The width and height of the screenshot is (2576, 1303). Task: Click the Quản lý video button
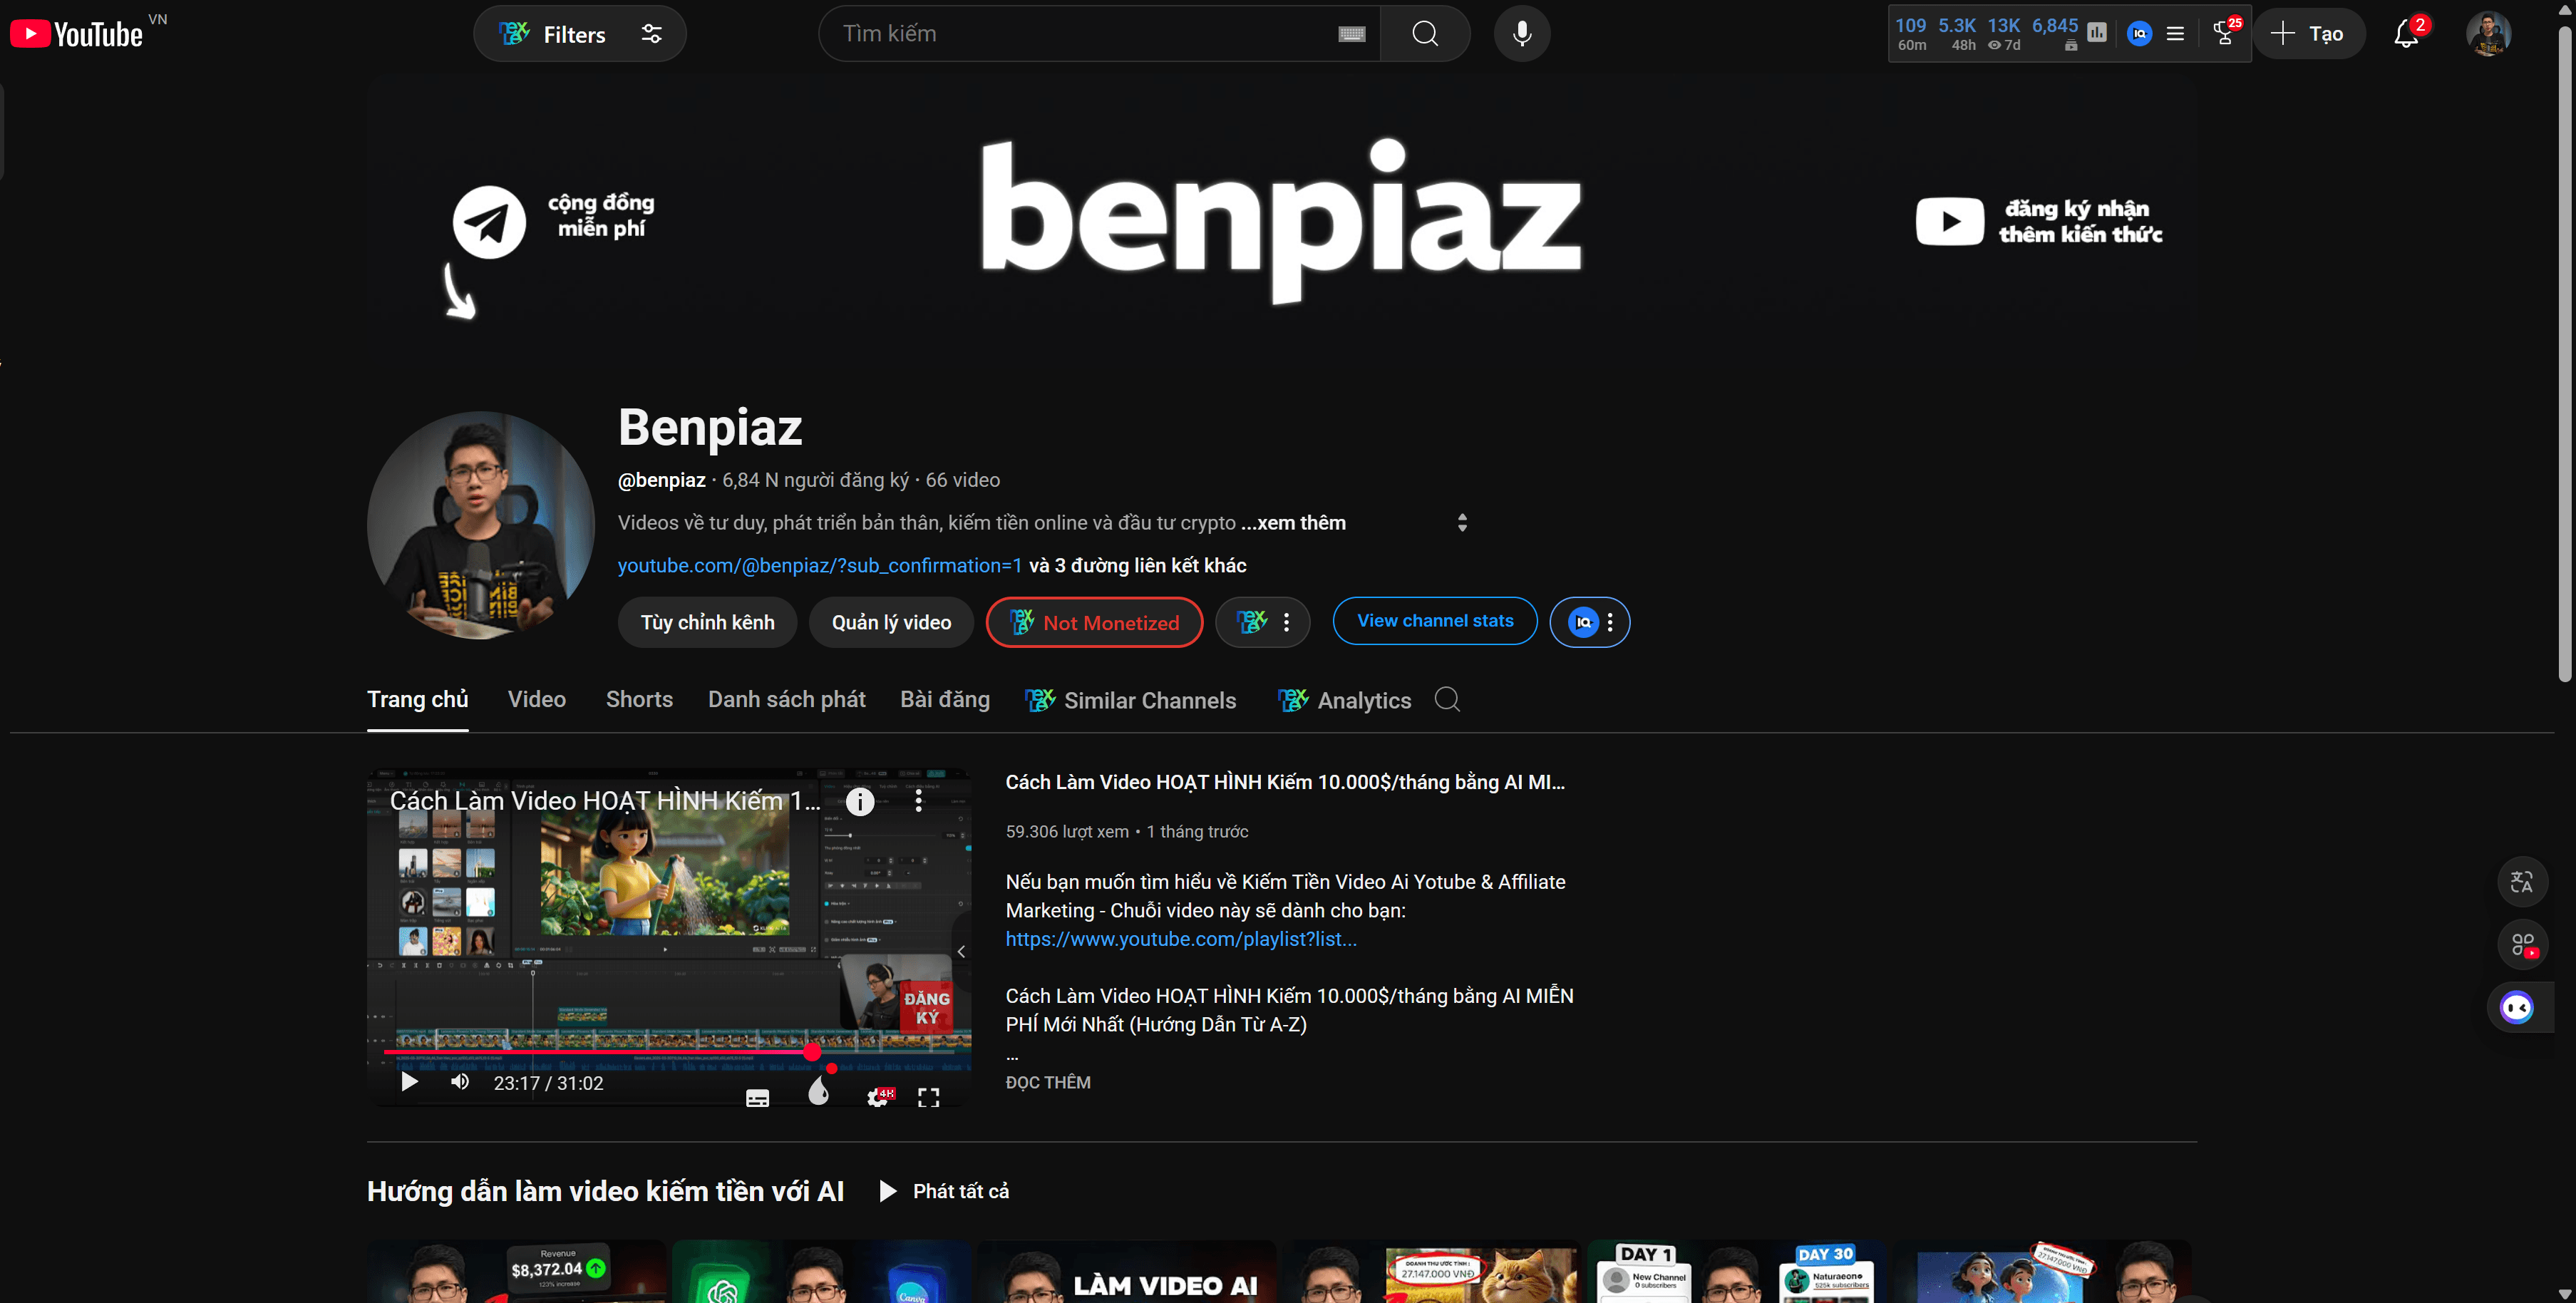[891, 622]
